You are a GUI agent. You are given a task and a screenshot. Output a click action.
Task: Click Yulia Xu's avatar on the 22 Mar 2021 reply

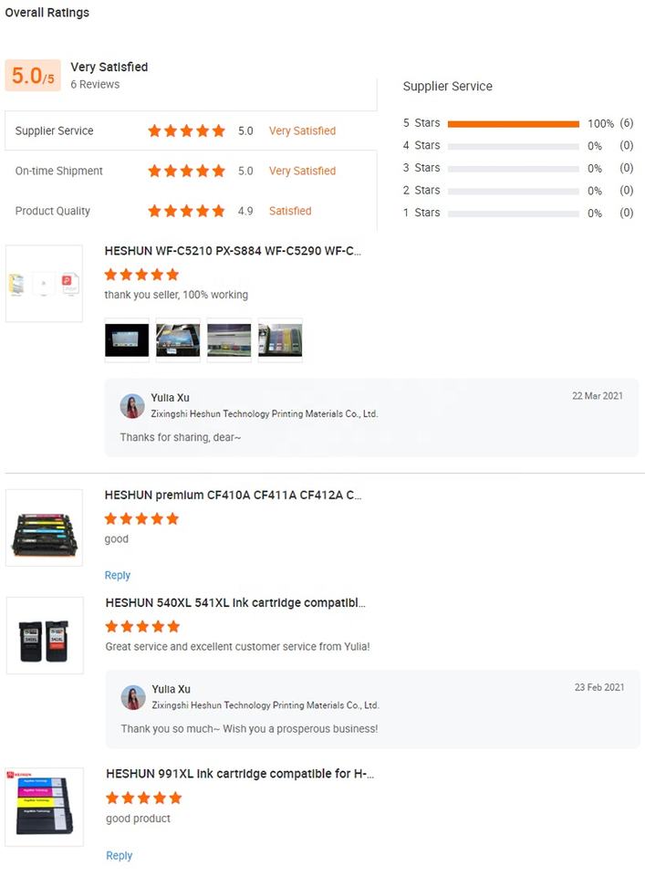click(x=132, y=405)
